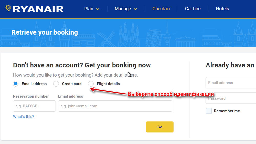The image size is (256, 144).
Task: Open the Hotels section
Action: tap(222, 9)
